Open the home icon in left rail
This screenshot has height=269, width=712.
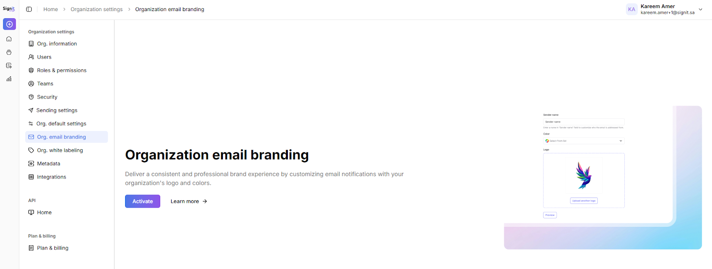pyautogui.click(x=9, y=39)
